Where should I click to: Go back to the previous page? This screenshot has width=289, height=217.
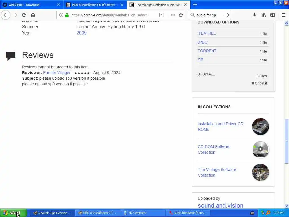[x=6, y=15]
